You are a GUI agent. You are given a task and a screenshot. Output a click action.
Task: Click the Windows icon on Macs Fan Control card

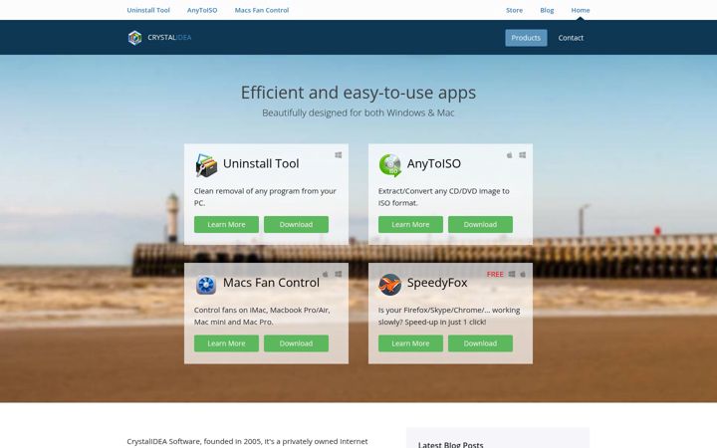pos(339,274)
